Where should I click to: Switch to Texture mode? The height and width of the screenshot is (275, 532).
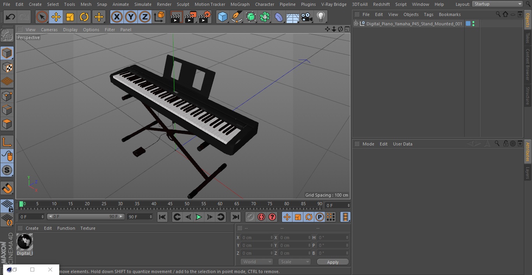tap(7, 67)
